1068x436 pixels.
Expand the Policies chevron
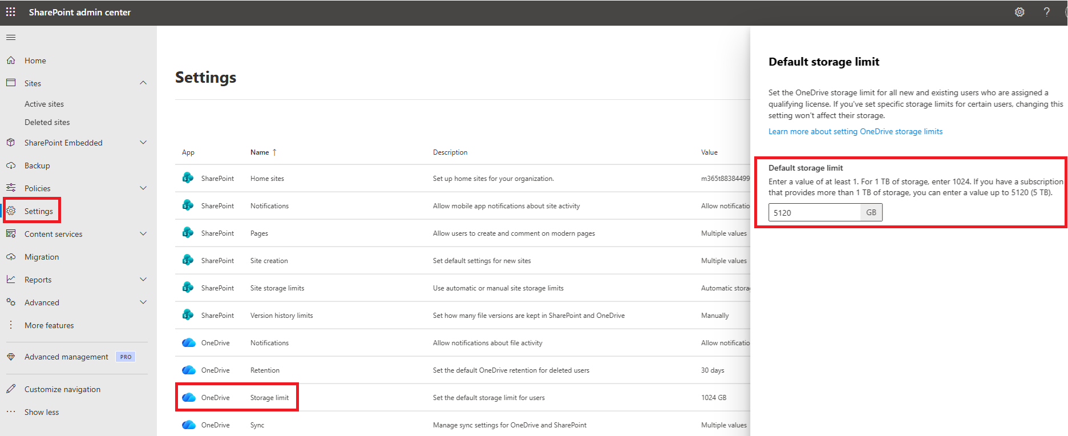[x=143, y=188]
